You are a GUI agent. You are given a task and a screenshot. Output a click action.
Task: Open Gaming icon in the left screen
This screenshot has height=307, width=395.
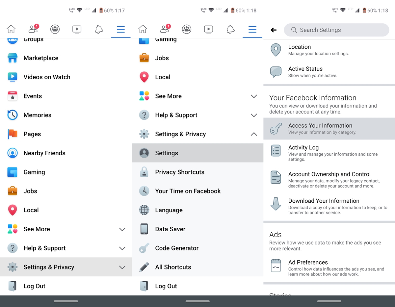(13, 172)
